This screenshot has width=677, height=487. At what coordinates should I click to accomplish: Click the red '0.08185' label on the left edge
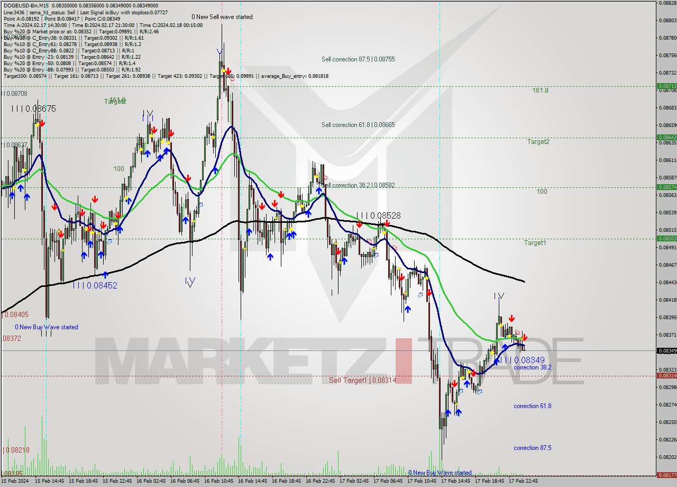[x=11, y=473]
